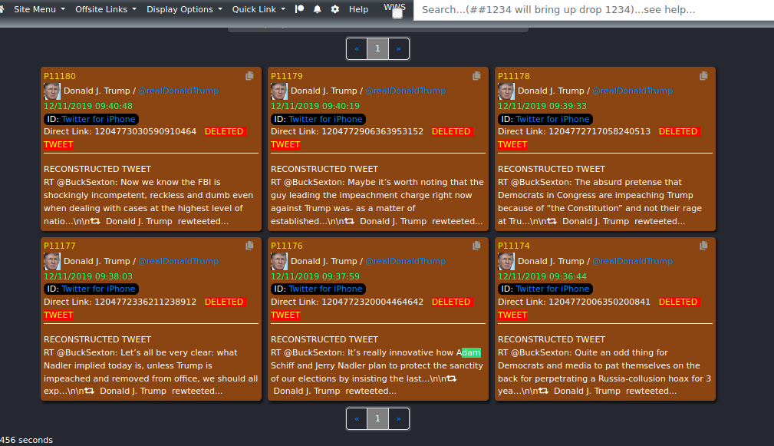The height and width of the screenshot is (446, 774).
Task: Expand the Offsite Links dropdown
Action: (106, 9)
